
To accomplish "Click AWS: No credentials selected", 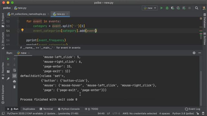I will coord(140,113).
